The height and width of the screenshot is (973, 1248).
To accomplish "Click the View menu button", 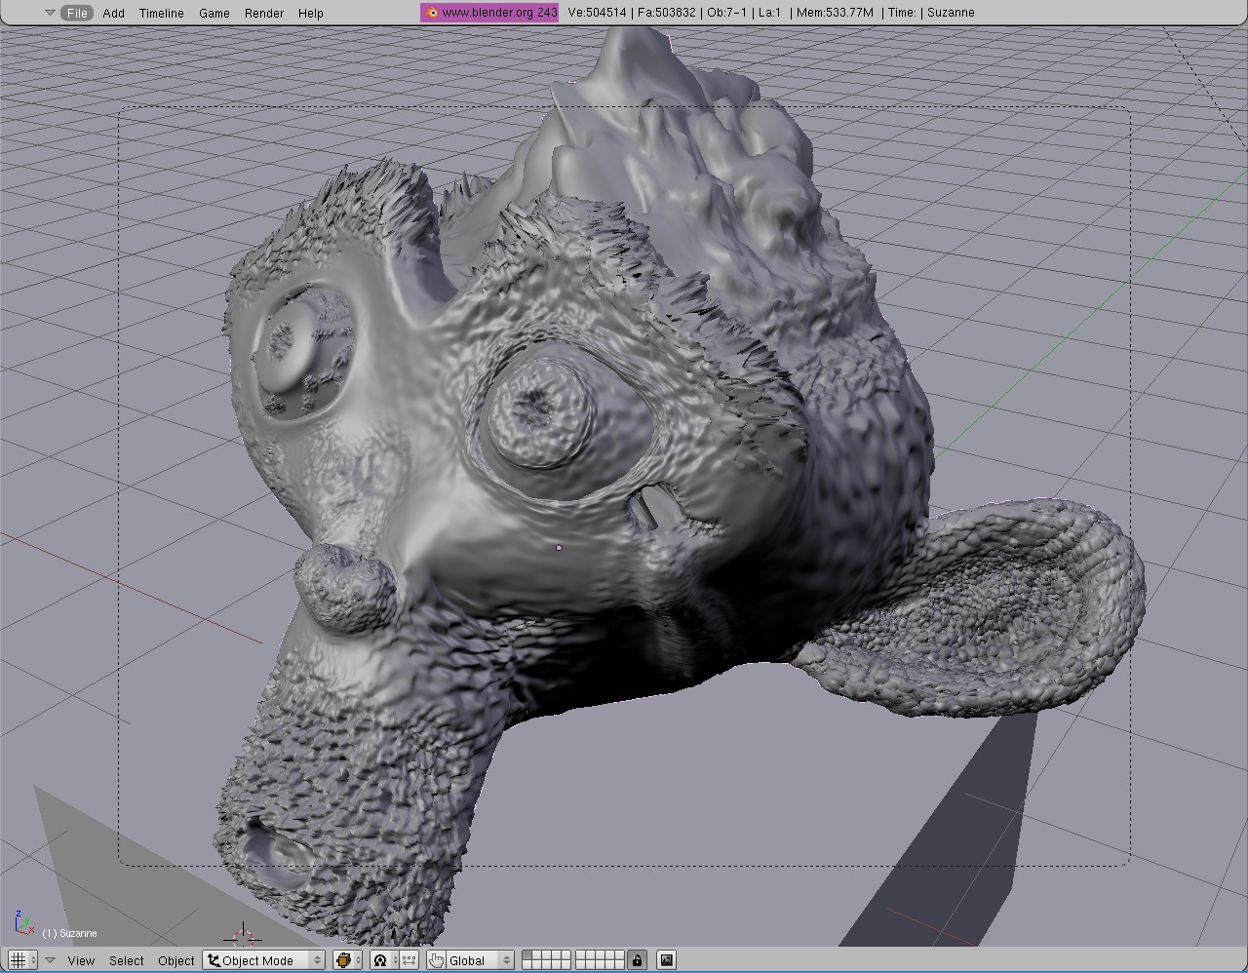I will click(x=81, y=960).
